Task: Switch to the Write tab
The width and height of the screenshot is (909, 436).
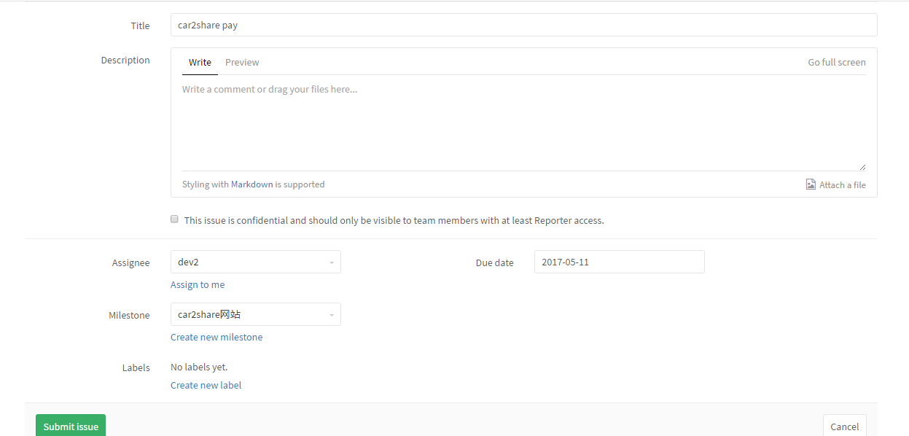Action: point(200,62)
